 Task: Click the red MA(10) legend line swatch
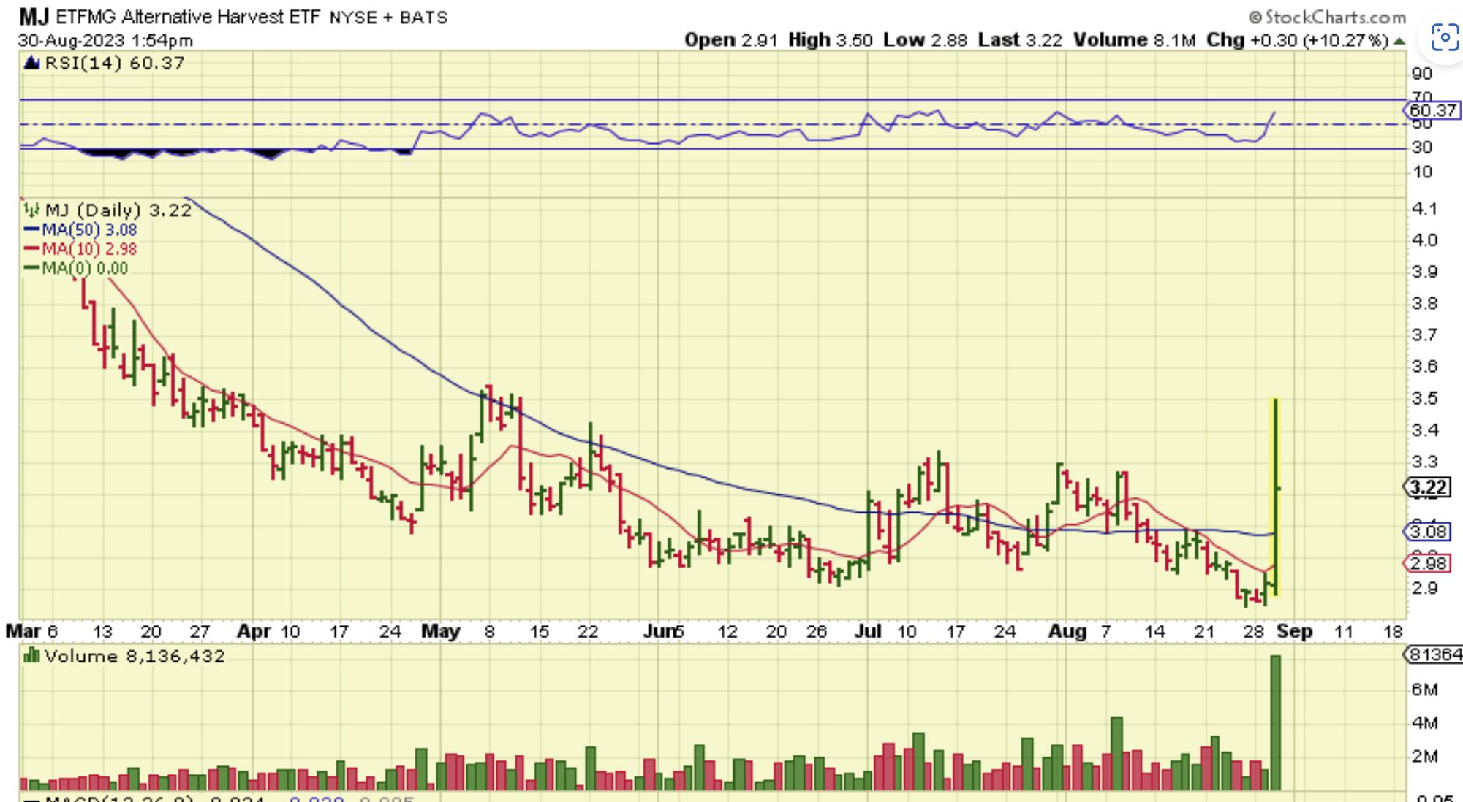click(31, 249)
